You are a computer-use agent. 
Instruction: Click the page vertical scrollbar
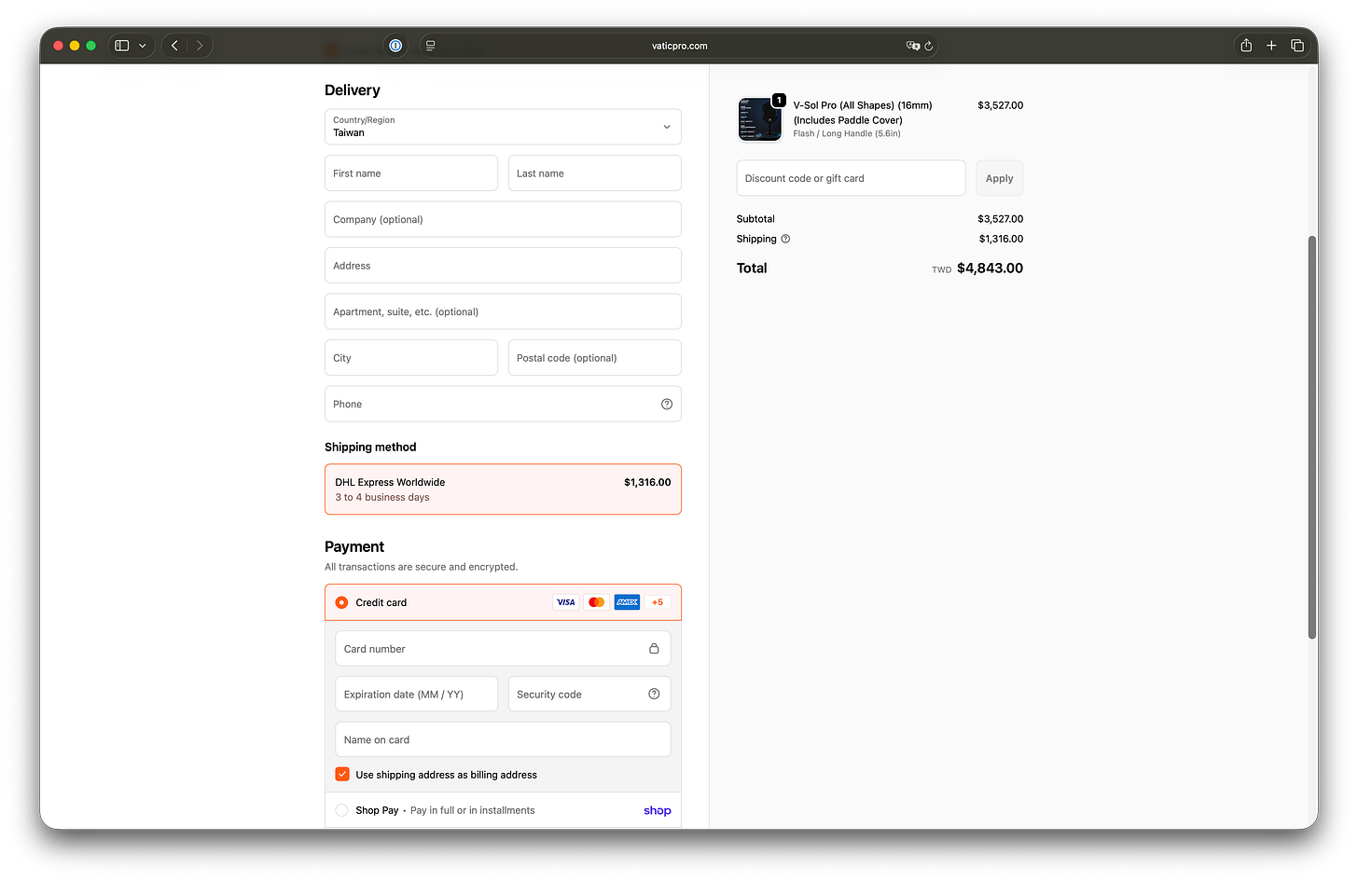pos(1312,436)
